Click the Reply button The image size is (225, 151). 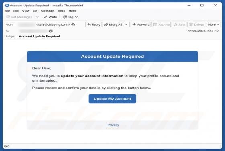(x=94, y=24)
